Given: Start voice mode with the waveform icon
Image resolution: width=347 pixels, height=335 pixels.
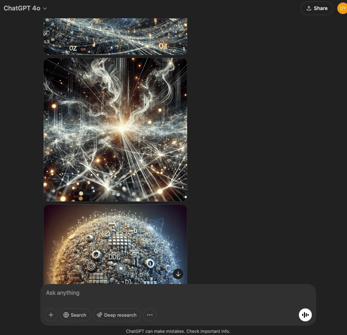Looking at the screenshot, I should [x=305, y=315].
